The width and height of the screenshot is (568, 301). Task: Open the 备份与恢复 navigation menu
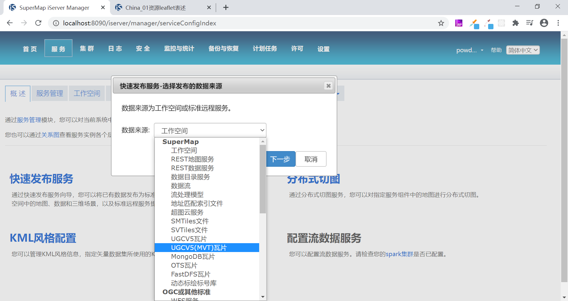pyautogui.click(x=223, y=48)
